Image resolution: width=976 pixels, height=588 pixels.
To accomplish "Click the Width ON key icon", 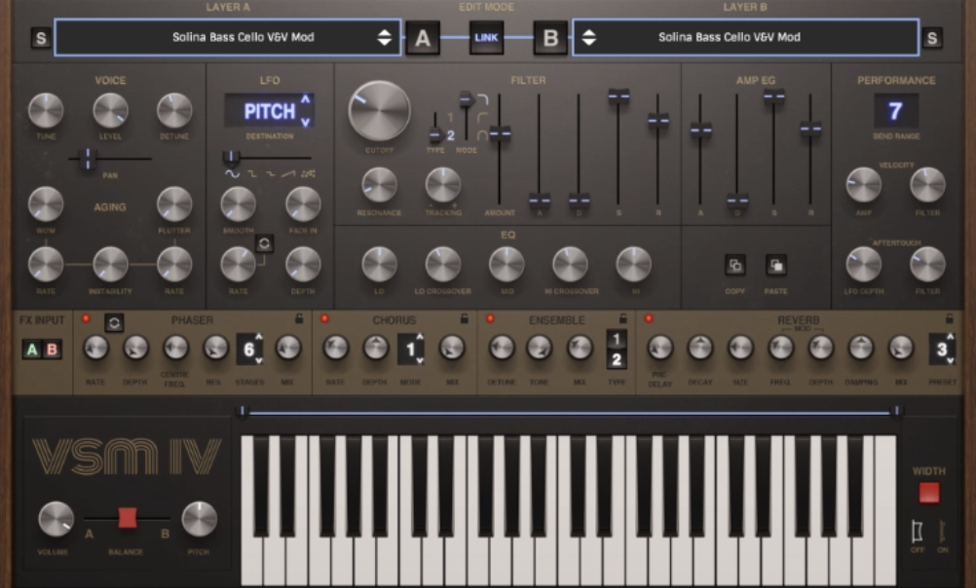I will [x=942, y=532].
